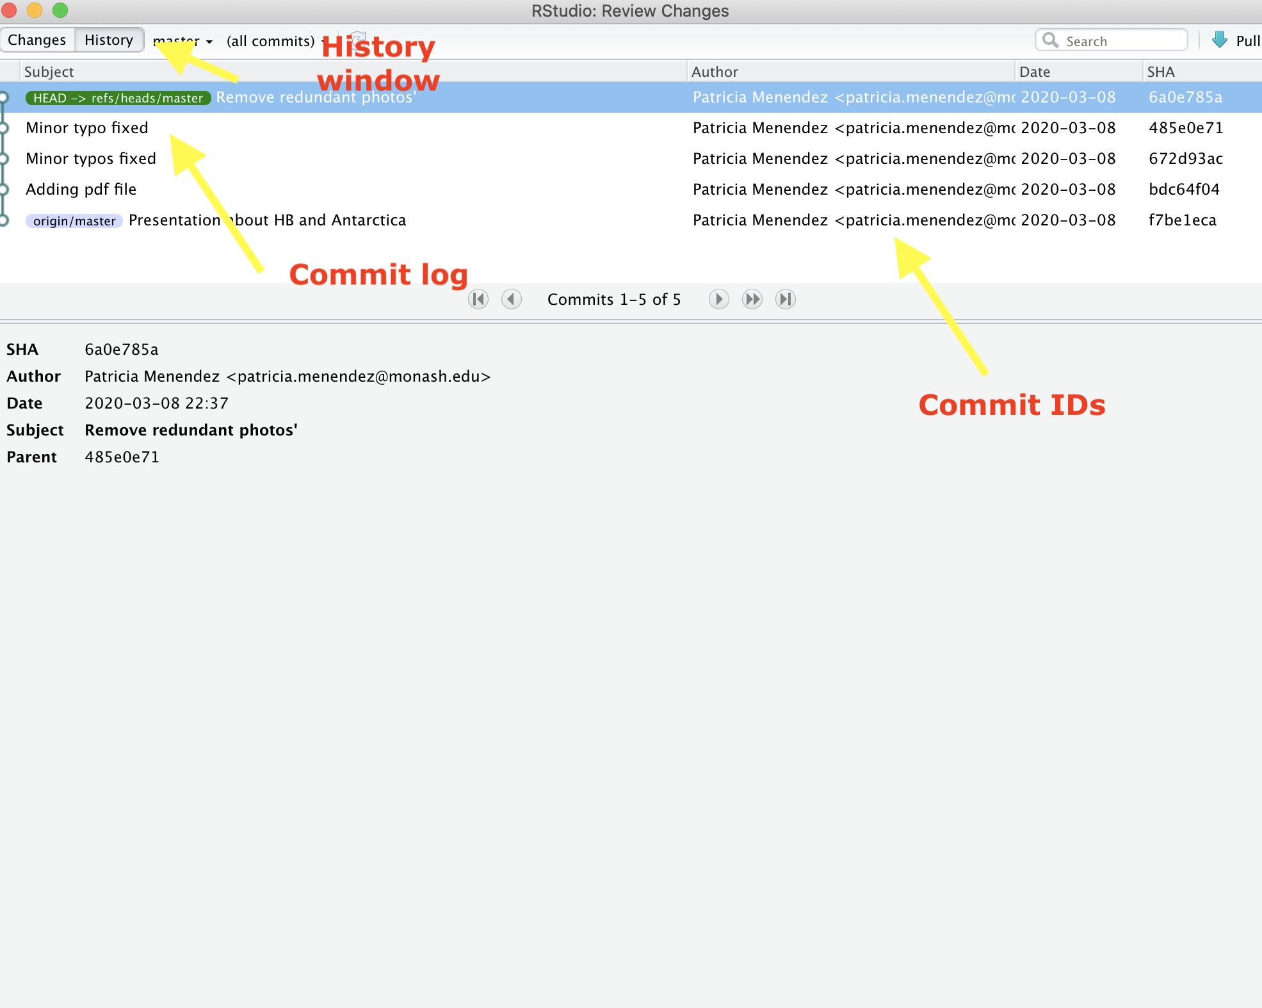
Task: Click the SHA column header
Action: (1161, 72)
